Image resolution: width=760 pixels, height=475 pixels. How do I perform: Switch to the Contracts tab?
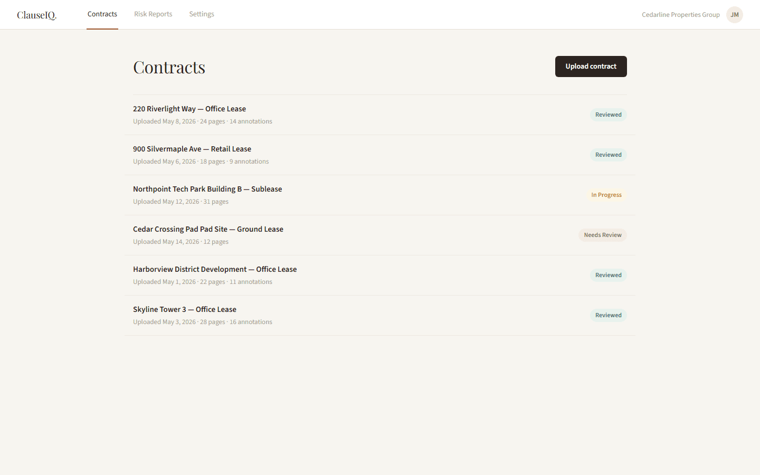click(102, 14)
